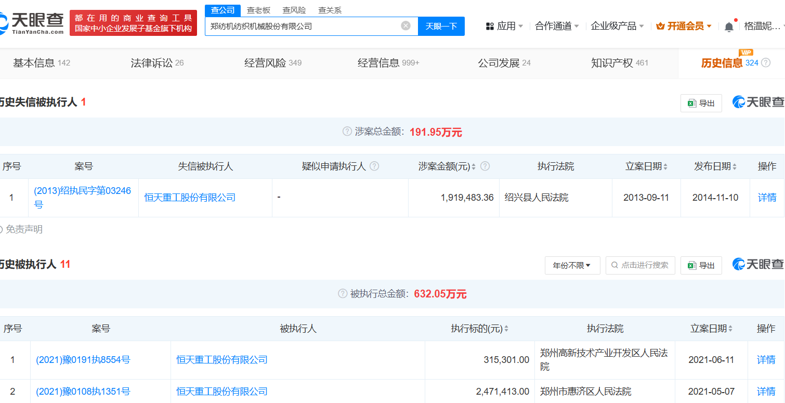Click the red promotional banner
Viewport: 785px width, 403px height.
click(x=133, y=23)
